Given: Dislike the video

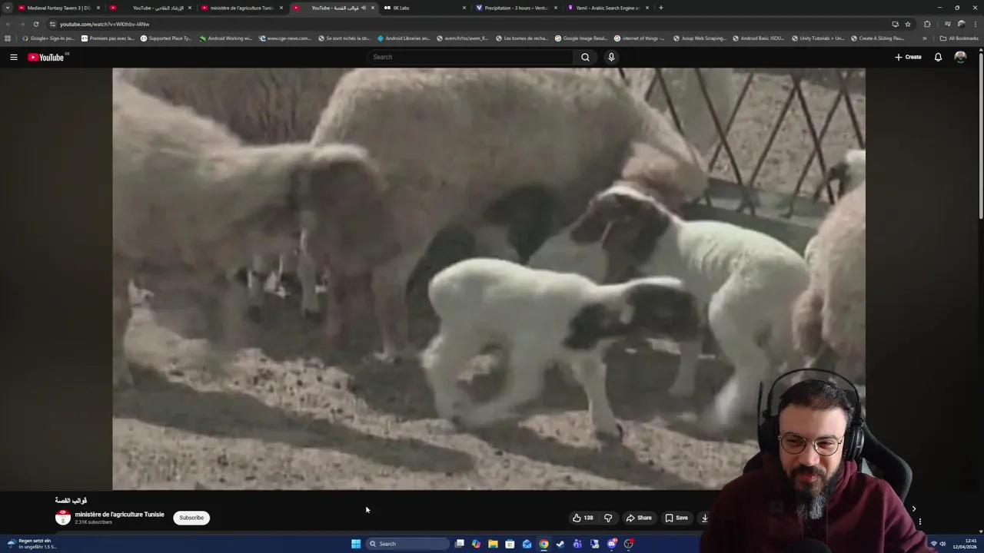Looking at the screenshot, I should pyautogui.click(x=608, y=518).
